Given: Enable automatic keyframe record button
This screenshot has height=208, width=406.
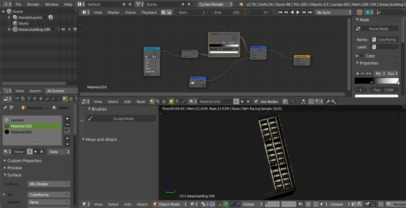Looking at the screenshot, I should point(360,12).
